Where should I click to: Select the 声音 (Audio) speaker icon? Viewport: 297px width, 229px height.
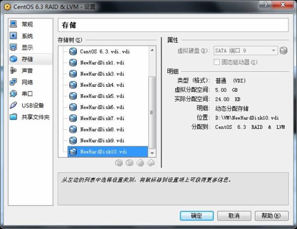click(x=13, y=70)
